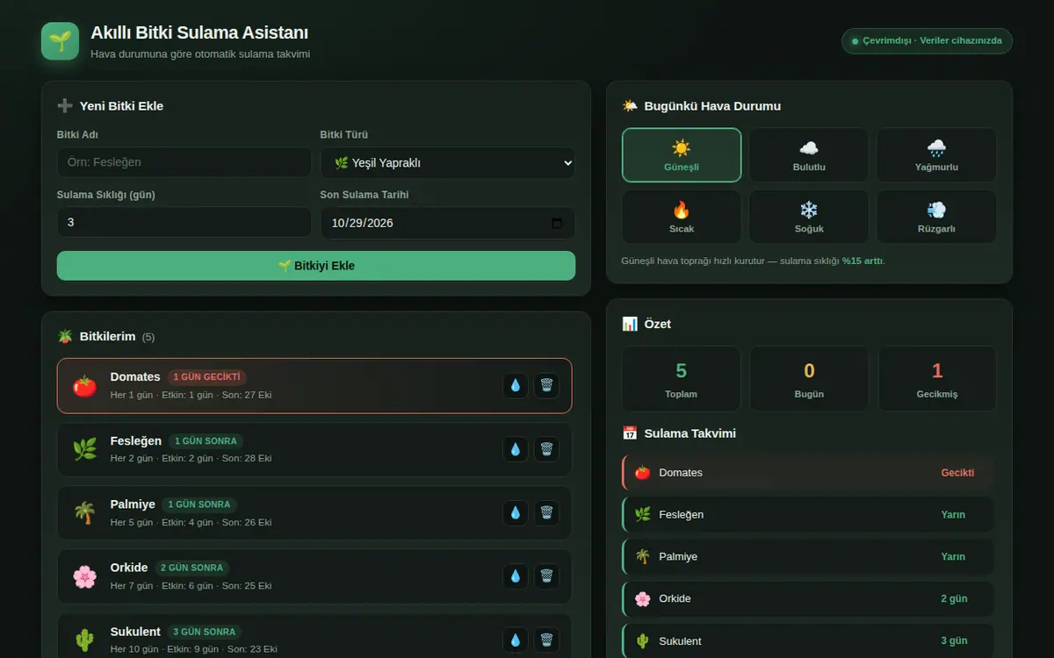
Task: Click the seedling app logo icon
Action: coord(60,41)
